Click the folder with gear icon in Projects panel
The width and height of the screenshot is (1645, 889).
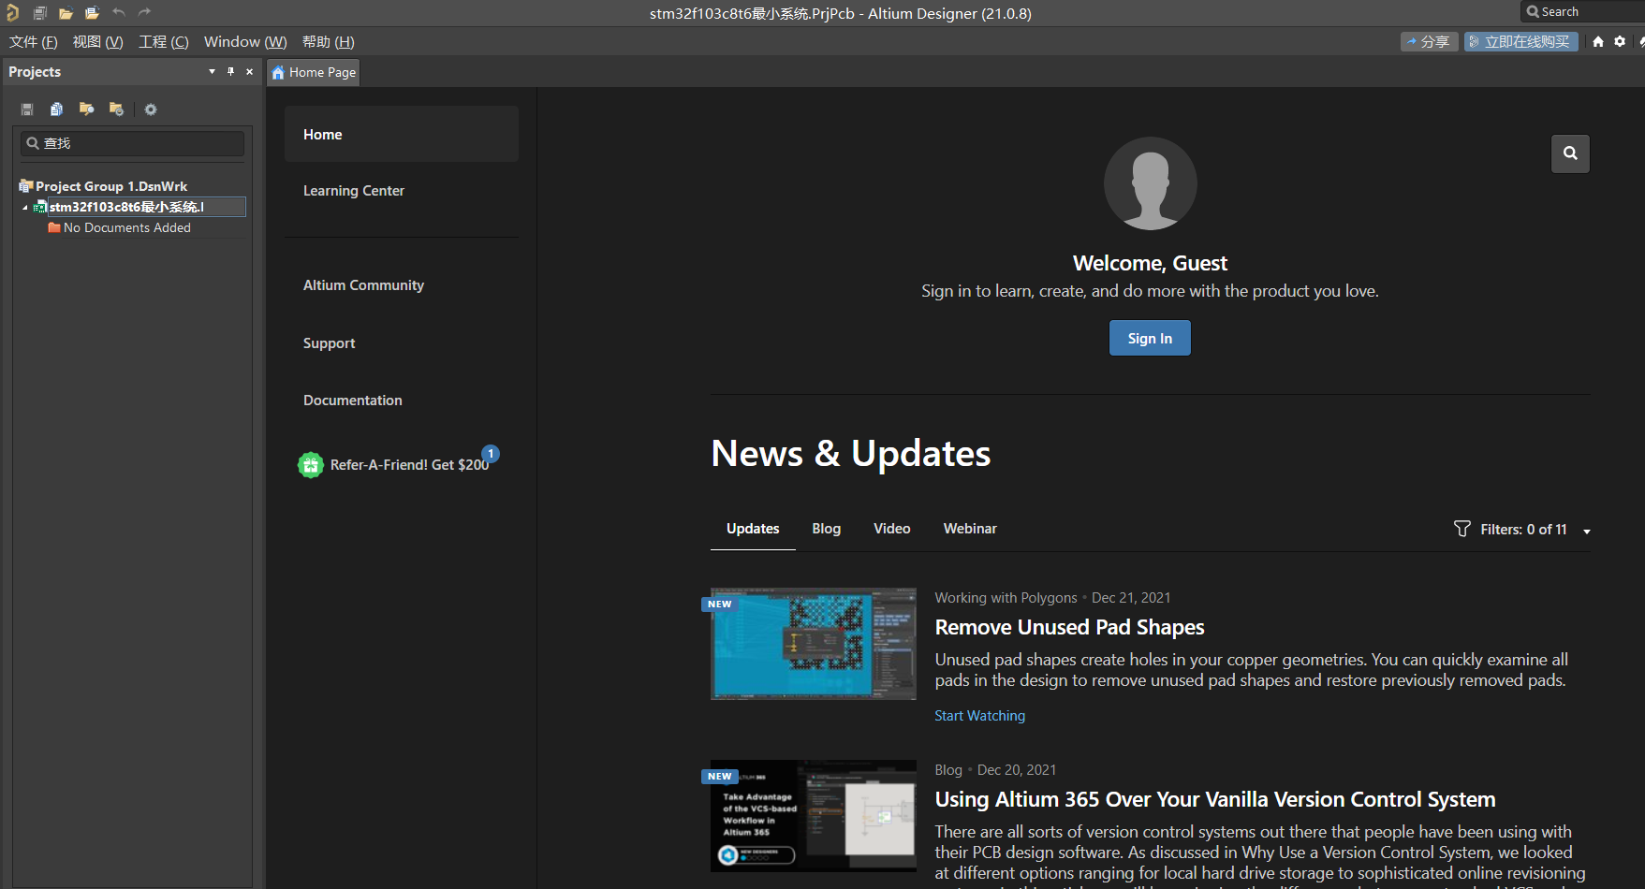click(x=116, y=109)
